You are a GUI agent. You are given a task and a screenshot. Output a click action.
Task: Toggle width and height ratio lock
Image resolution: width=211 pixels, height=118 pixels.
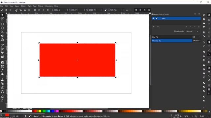pyautogui.click(x=105, y=10)
